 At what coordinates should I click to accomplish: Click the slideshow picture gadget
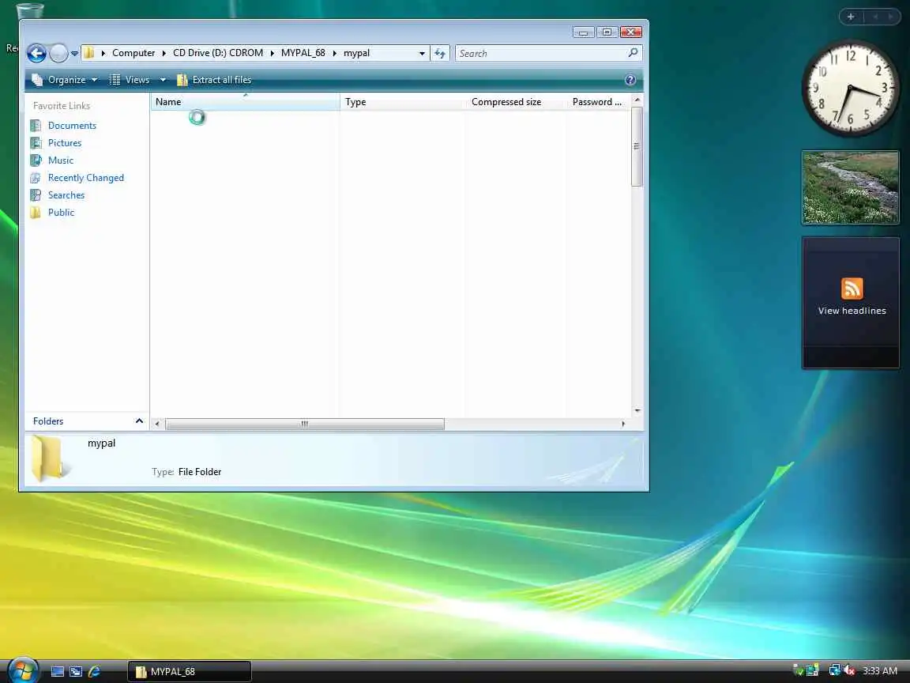[x=850, y=187]
